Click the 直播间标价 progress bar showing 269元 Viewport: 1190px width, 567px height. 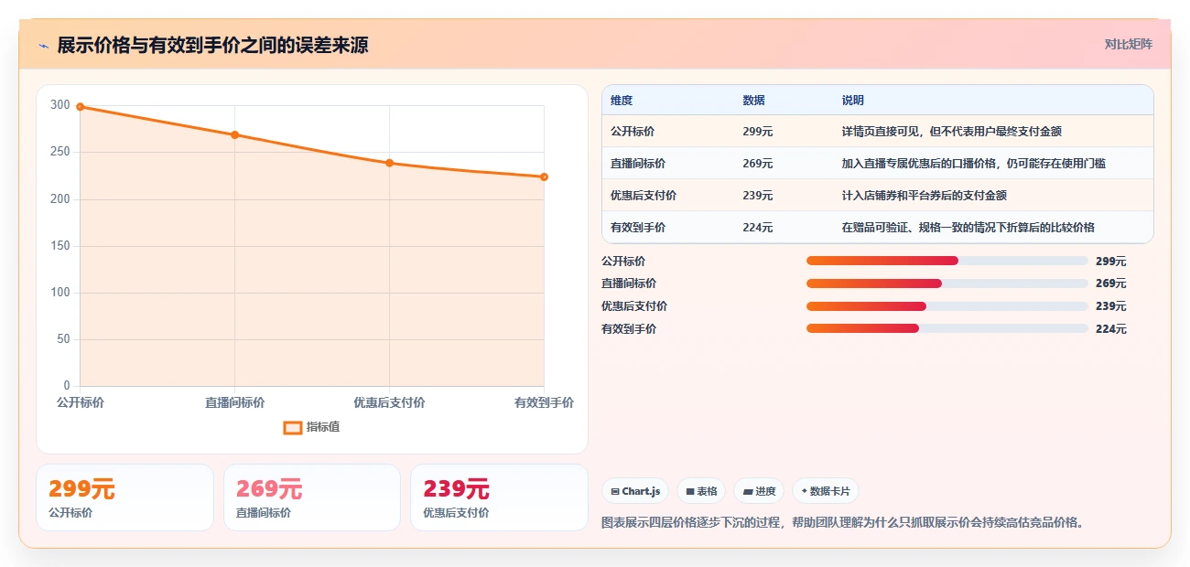[947, 283]
